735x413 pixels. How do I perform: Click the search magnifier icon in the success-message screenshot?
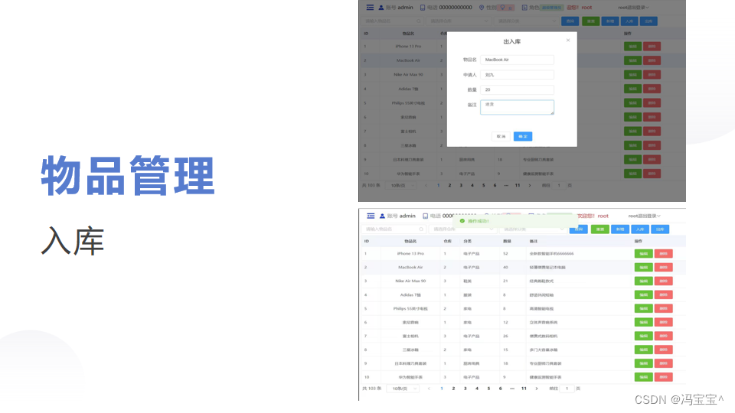pyautogui.click(x=421, y=229)
